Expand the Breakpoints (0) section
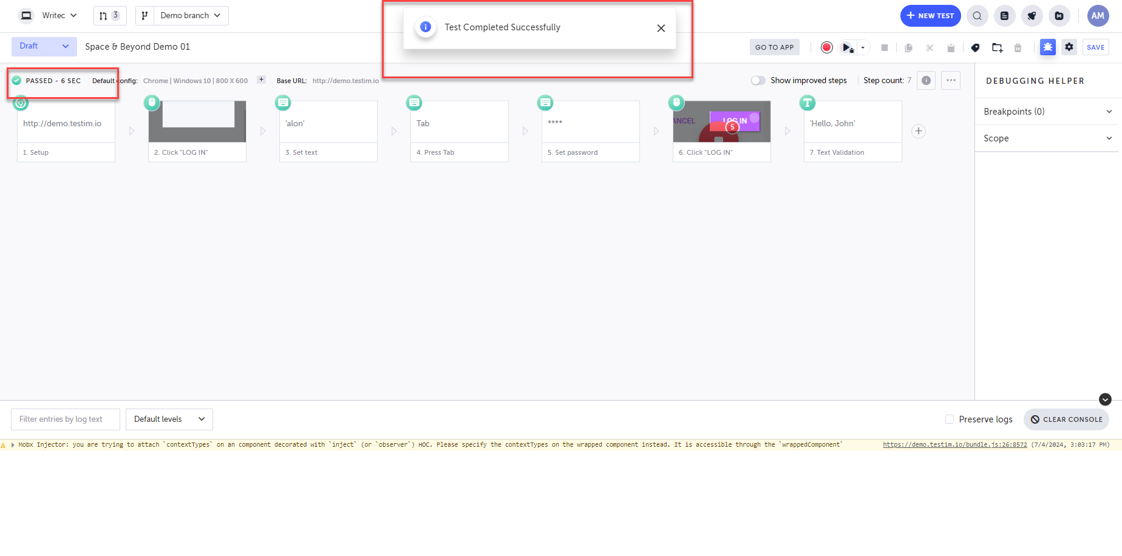 click(x=1048, y=112)
